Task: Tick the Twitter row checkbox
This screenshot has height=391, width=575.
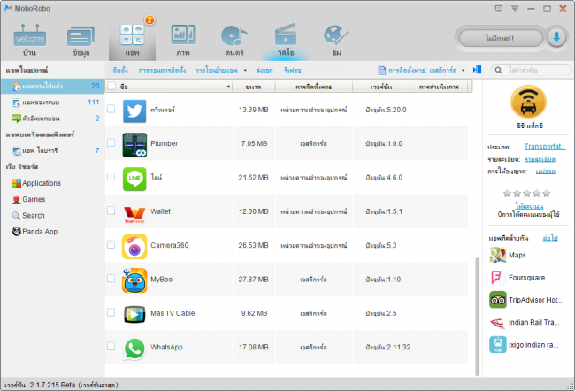Action: click(x=111, y=109)
